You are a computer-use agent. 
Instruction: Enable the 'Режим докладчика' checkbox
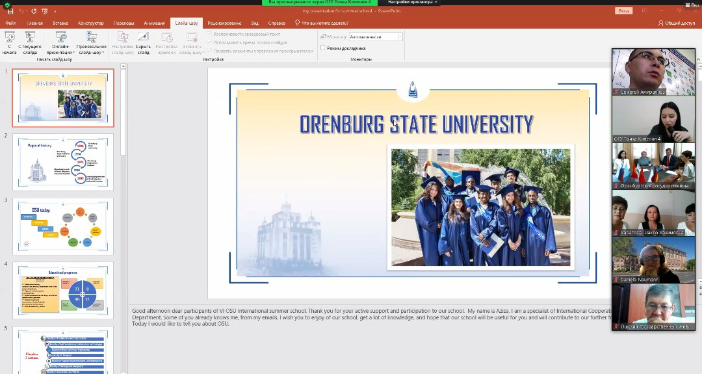click(323, 48)
